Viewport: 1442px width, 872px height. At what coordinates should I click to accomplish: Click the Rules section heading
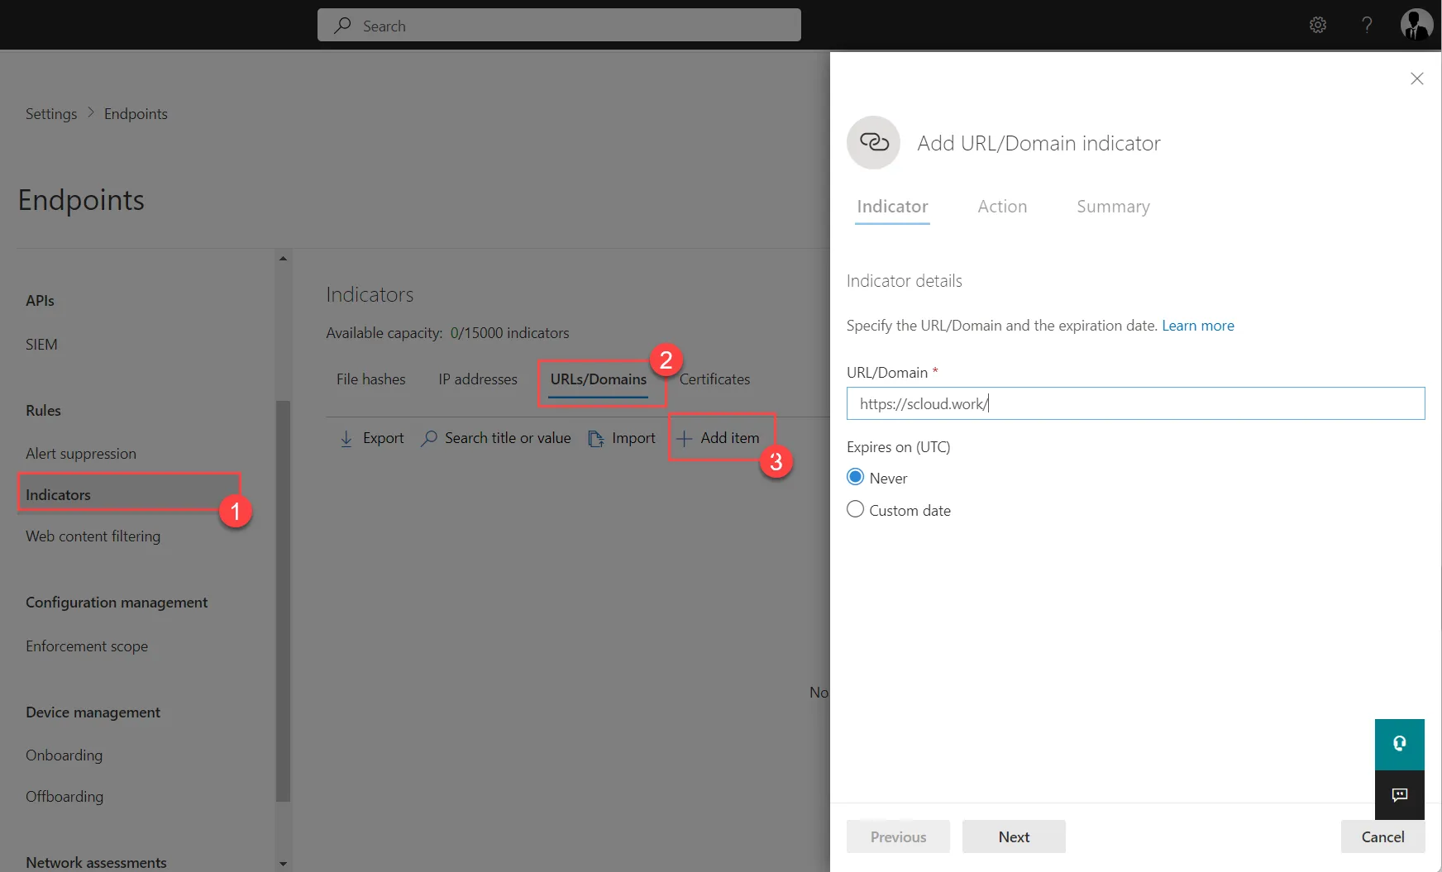tap(43, 411)
